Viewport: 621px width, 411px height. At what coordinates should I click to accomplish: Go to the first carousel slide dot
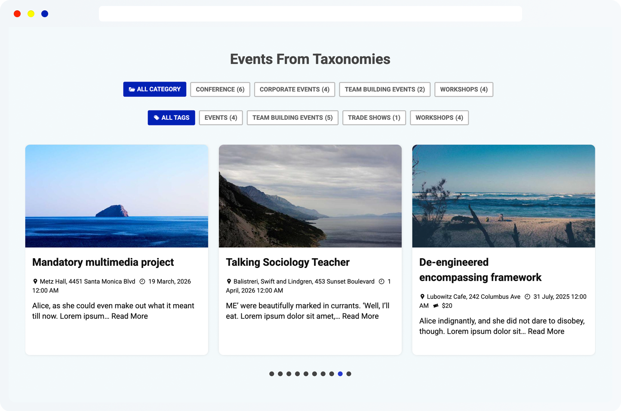(272, 374)
